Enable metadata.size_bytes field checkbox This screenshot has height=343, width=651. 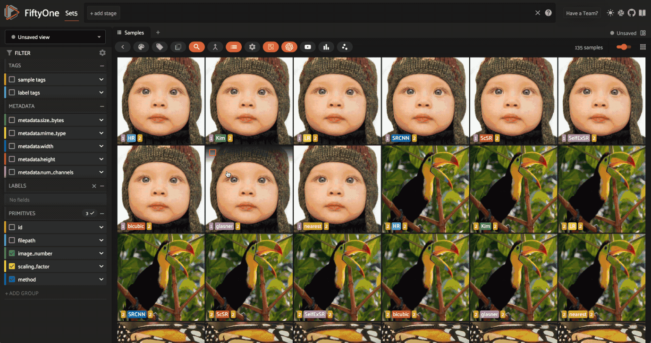click(12, 120)
